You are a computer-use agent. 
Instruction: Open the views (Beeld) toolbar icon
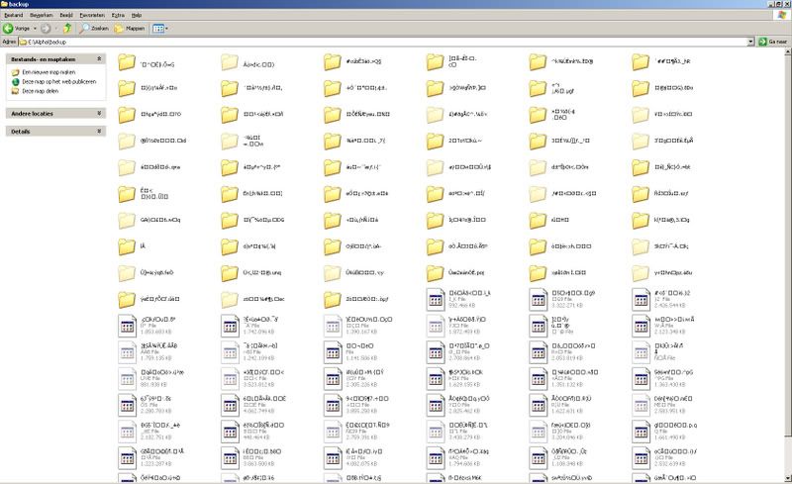158,29
